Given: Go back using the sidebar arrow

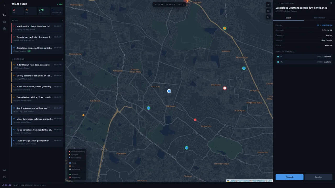Looking at the screenshot, I should (x=4, y=5).
